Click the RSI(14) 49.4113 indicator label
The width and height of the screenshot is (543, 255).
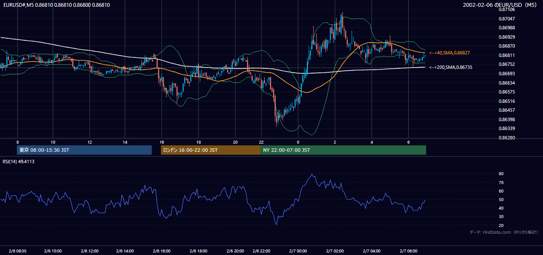pyautogui.click(x=19, y=161)
